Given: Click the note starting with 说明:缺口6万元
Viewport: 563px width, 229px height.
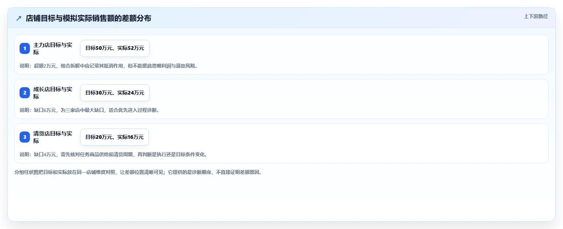Looking at the screenshot, I should tap(89, 110).
